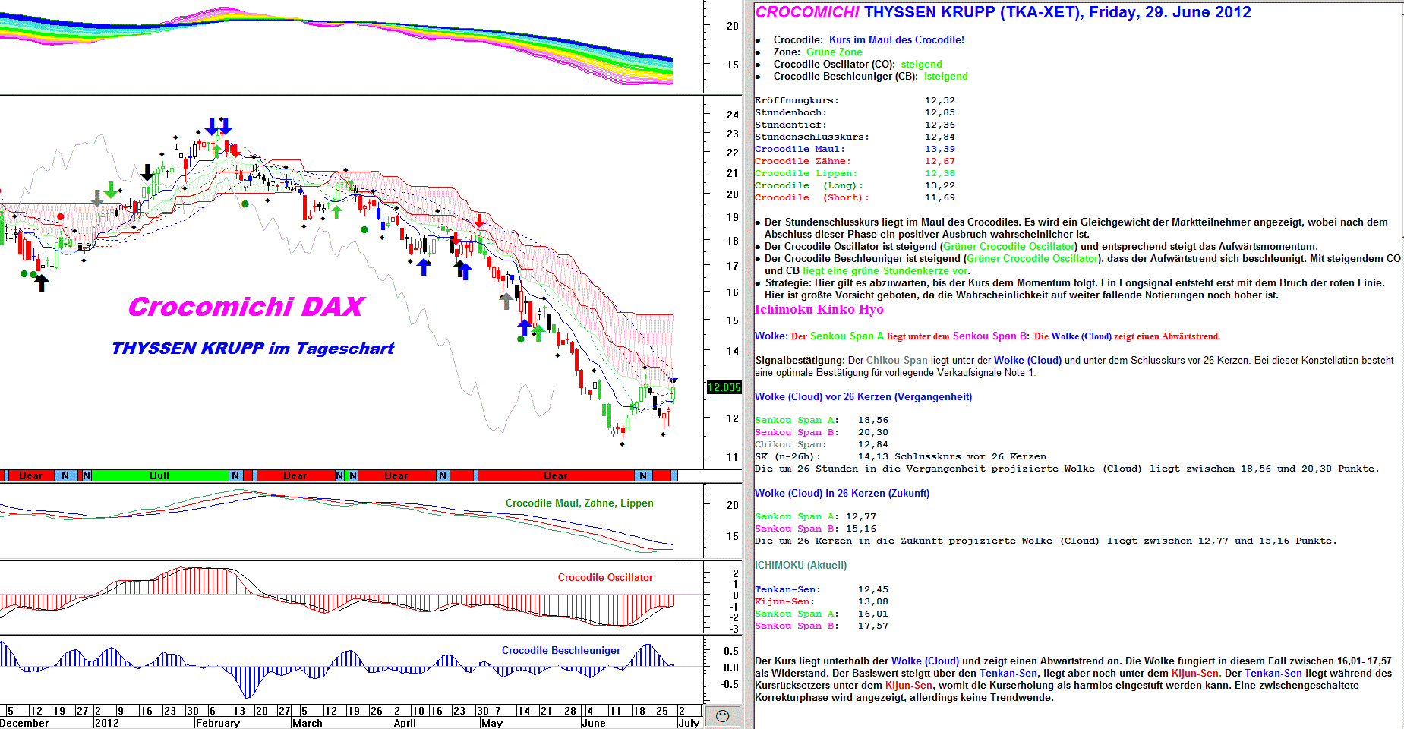
Task: Click the gray up arrow signal in May
Action: [506, 301]
